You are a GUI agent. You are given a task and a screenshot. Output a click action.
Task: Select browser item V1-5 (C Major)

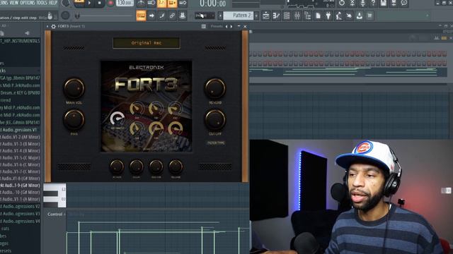[x=20, y=158]
